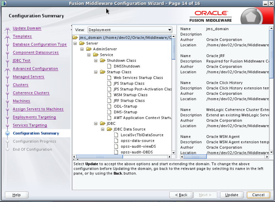This screenshot has width=275, height=202.
Task: Click the Startup Class folder icon
Action: pyautogui.click(x=103, y=72)
